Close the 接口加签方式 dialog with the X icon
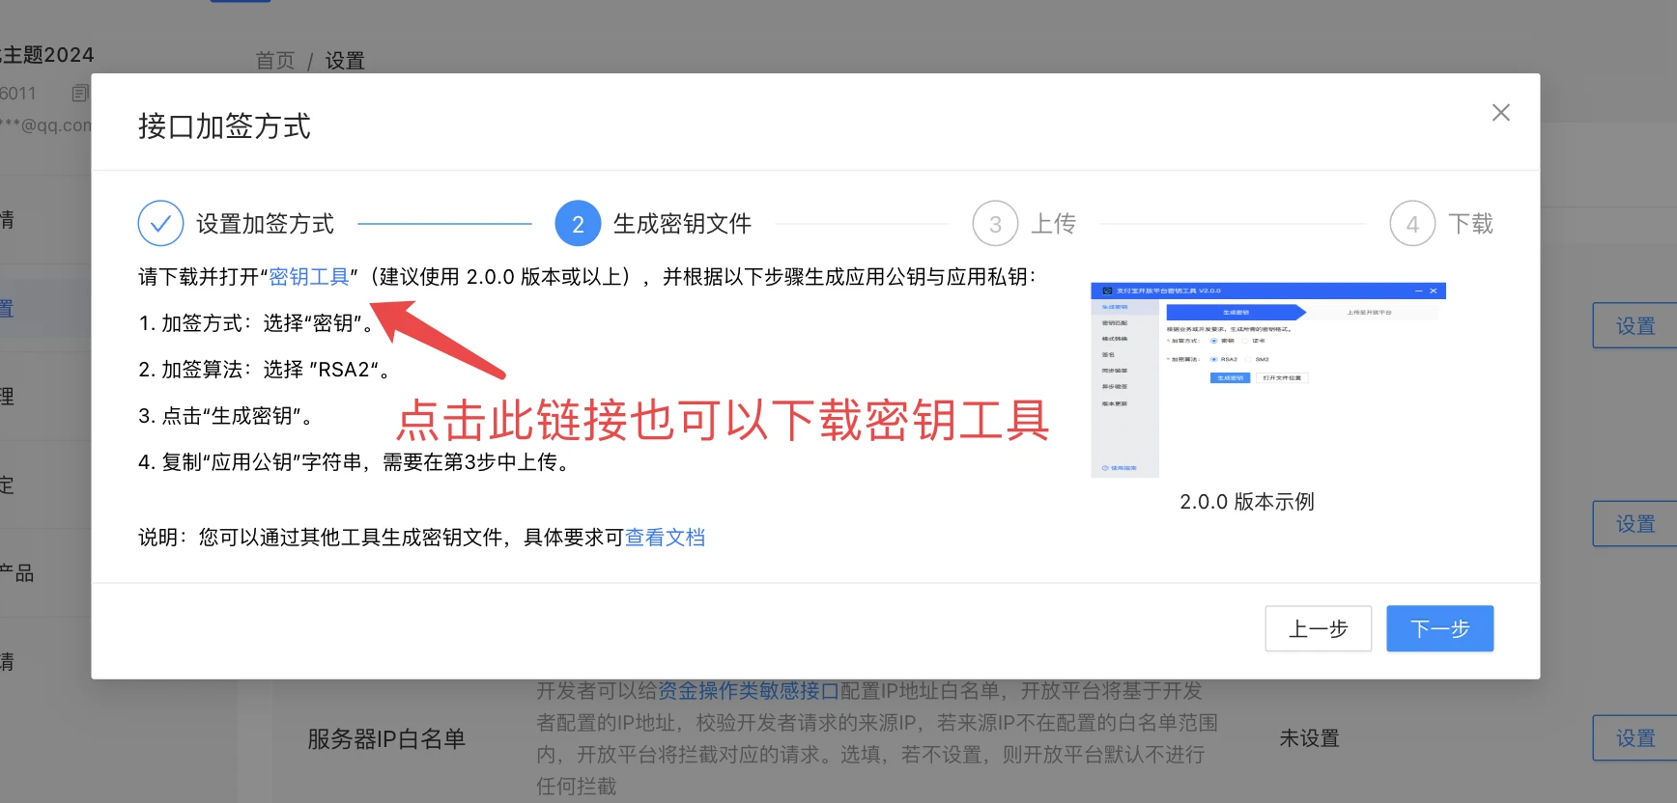Viewport: 1677px width, 803px height. [x=1500, y=113]
